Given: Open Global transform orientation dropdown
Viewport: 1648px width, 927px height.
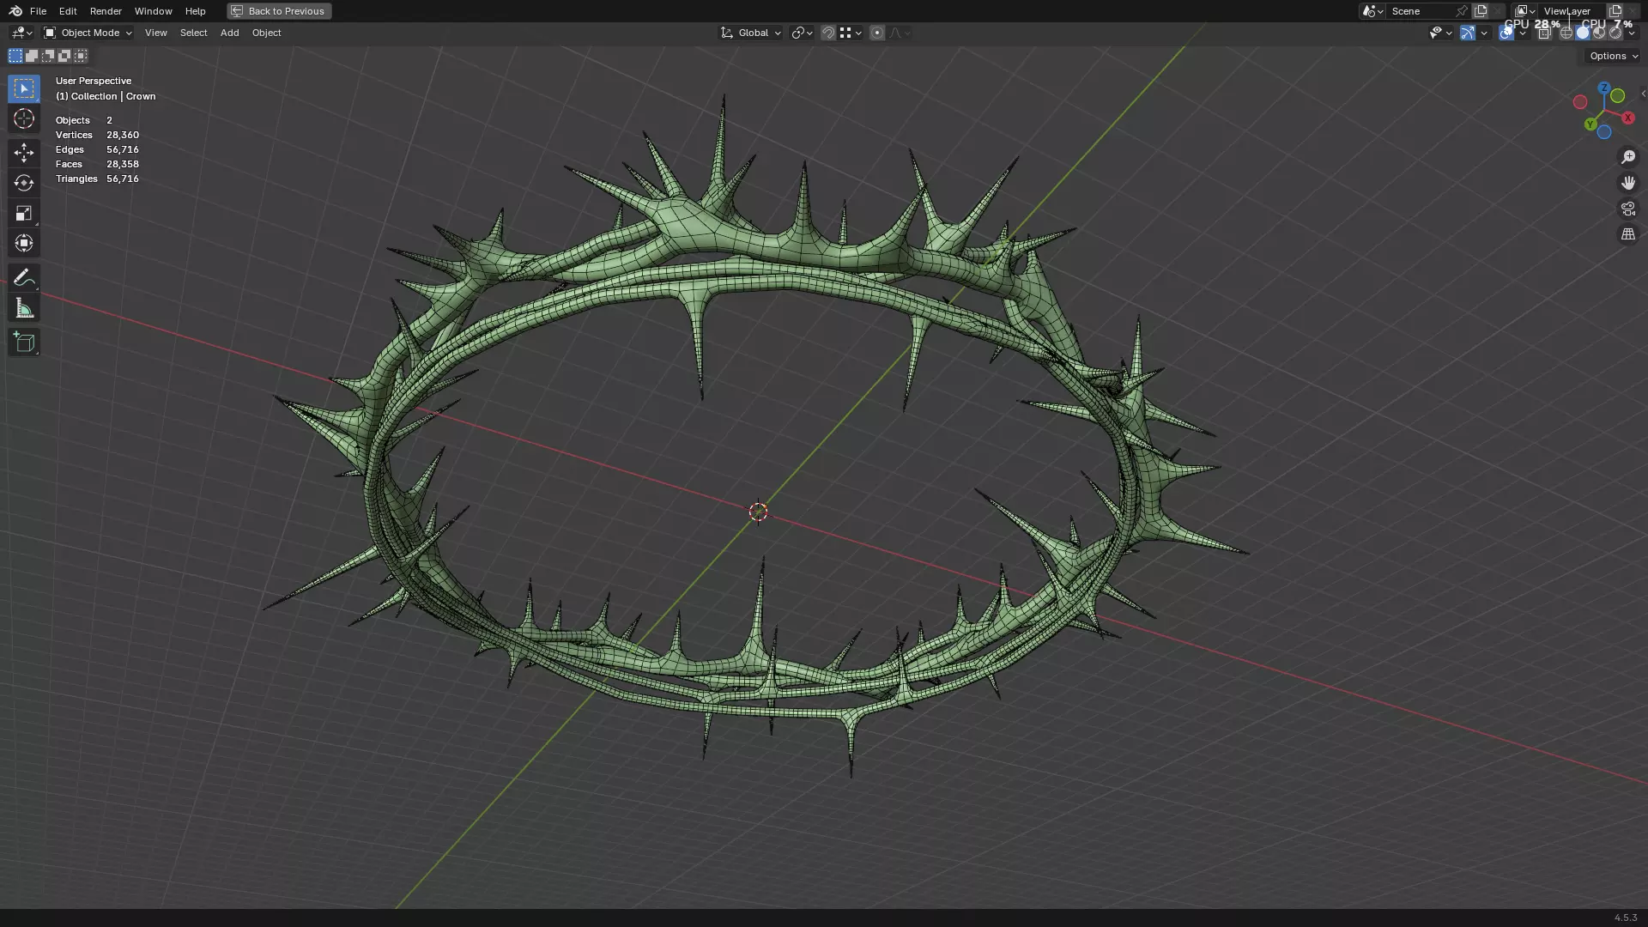Looking at the screenshot, I should coord(751,33).
